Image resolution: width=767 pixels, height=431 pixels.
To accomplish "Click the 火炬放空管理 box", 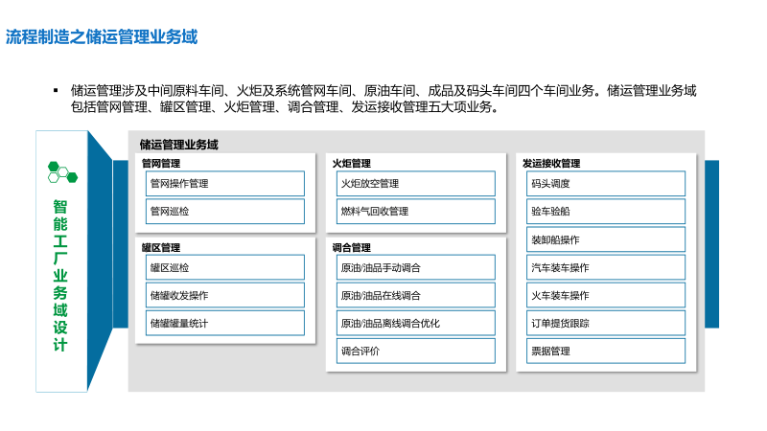I will click(416, 183).
